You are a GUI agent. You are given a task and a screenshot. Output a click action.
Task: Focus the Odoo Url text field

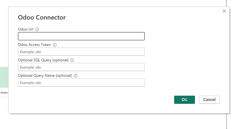click(x=81, y=36)
